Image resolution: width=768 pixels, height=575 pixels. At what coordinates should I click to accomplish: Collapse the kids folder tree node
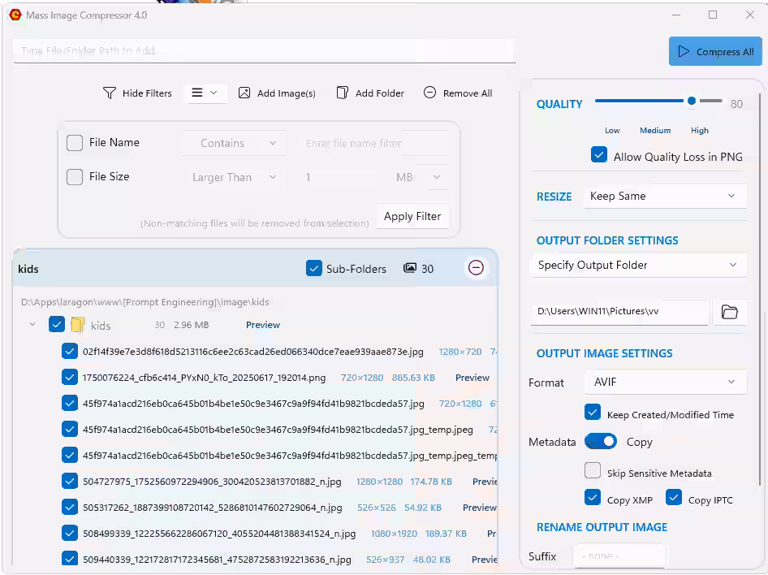32,325
